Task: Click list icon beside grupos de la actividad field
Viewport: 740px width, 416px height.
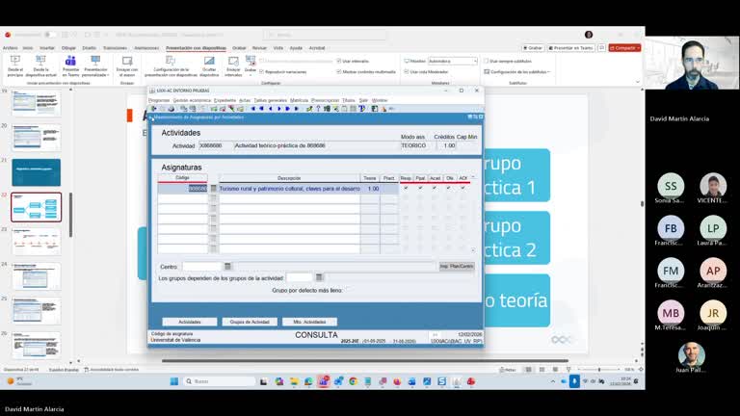Action: click(x=319, y=277)
